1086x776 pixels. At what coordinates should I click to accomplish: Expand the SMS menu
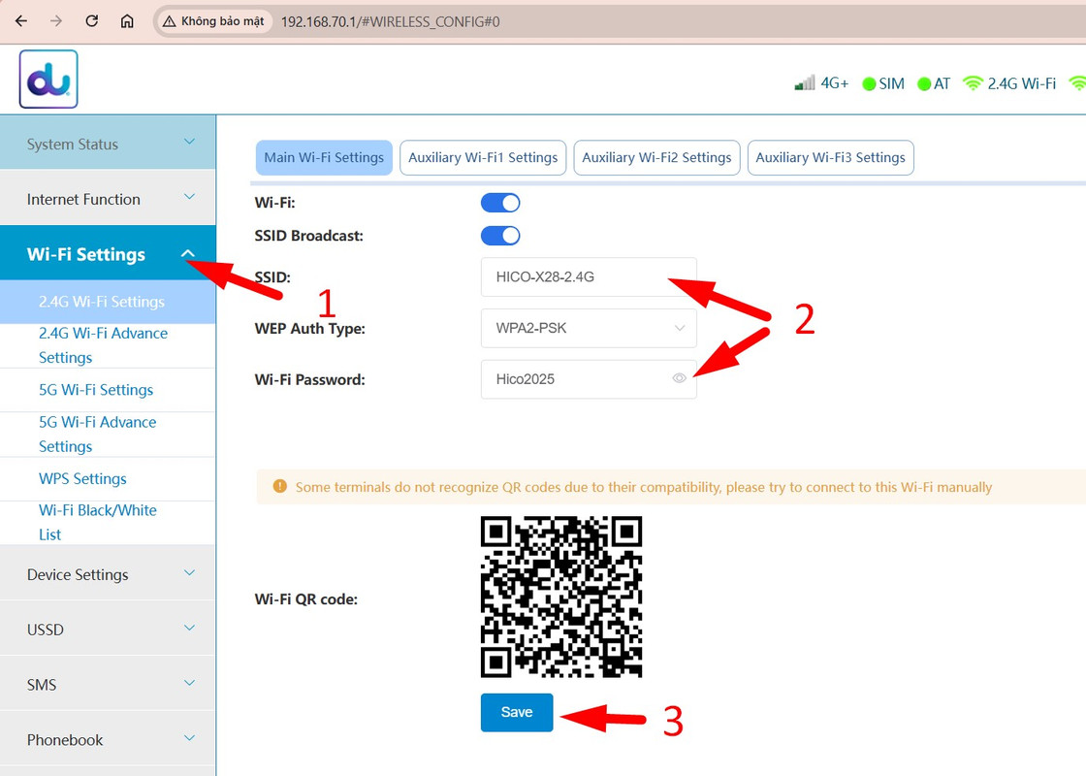(108, 684)
